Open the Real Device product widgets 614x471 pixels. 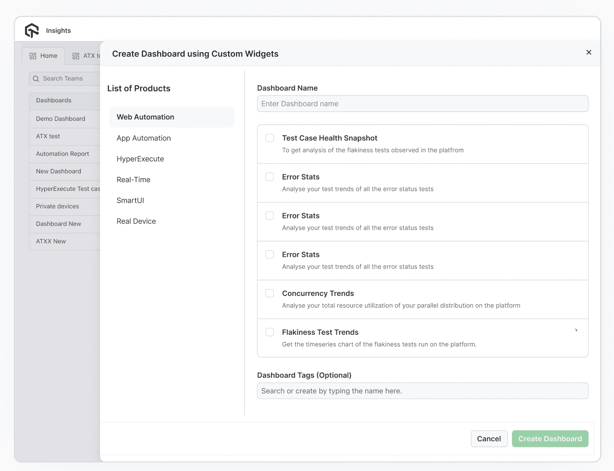[x=136, y=221]
